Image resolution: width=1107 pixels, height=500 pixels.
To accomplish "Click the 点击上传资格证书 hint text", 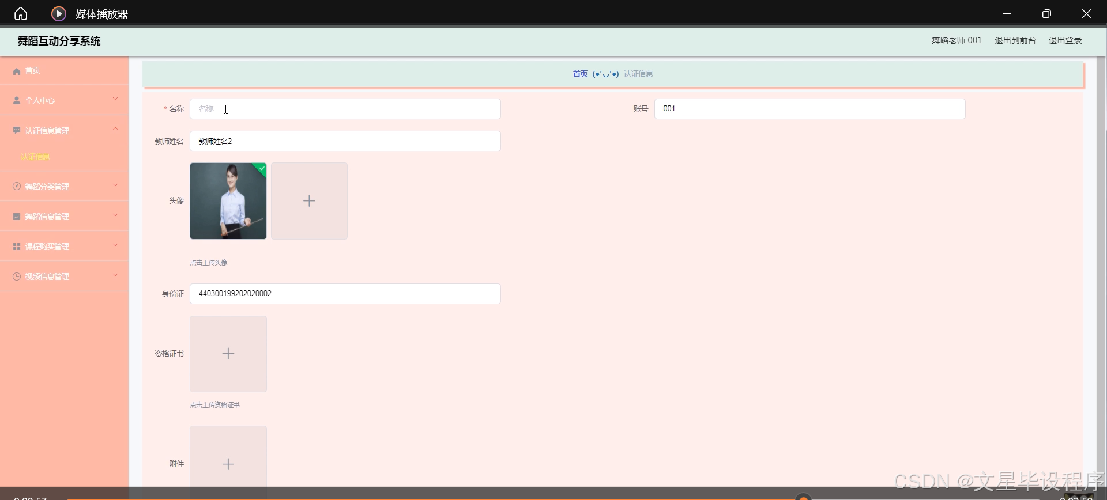I will click(x=215, y=405).
